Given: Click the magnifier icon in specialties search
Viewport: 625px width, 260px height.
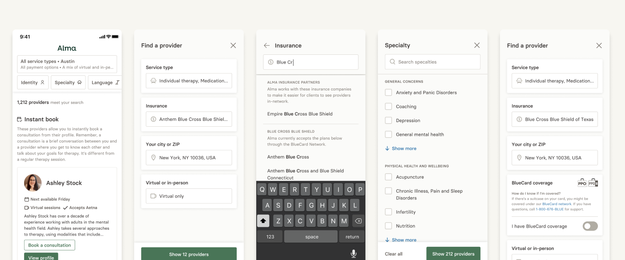Looking at the screenshot, I should coord(392,62).
